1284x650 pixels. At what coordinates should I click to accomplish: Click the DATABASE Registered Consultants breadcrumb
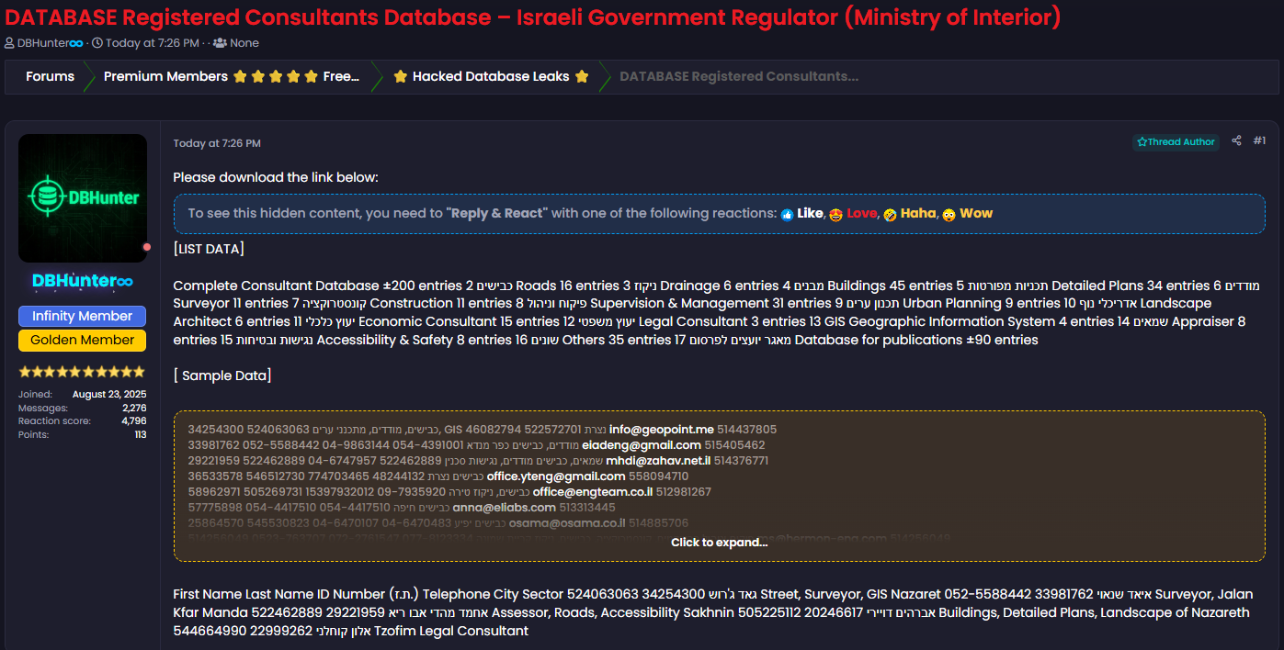click(739, 76)
